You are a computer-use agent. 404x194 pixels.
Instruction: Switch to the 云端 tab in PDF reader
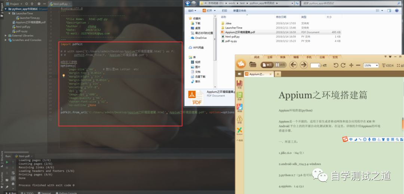point(322,57)
